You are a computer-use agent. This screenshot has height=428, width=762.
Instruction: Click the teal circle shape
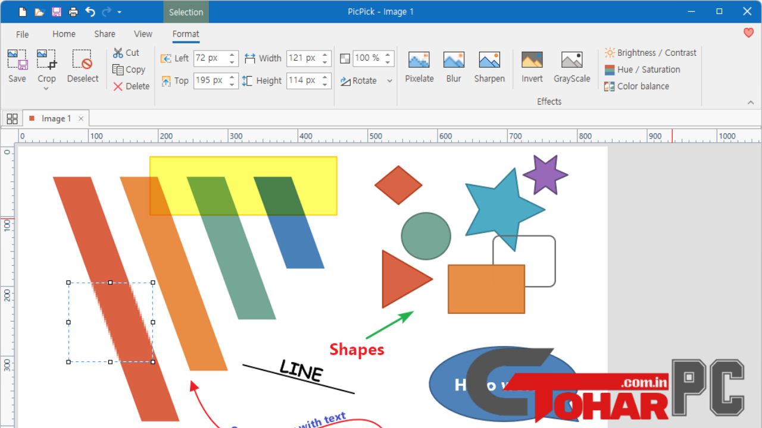426,236
